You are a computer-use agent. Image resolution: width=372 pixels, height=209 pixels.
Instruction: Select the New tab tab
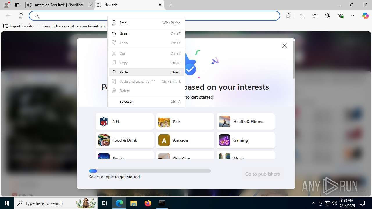point(129,5)
